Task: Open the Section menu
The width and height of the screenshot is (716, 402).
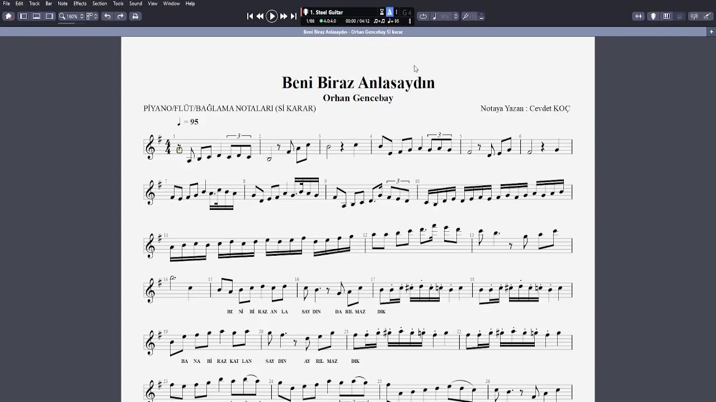Action: coord(100,3)
